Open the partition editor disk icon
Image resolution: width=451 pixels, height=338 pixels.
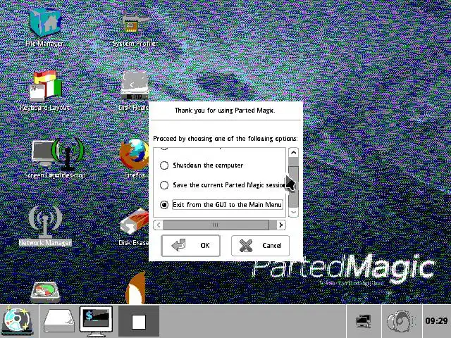tap(45, 292)
